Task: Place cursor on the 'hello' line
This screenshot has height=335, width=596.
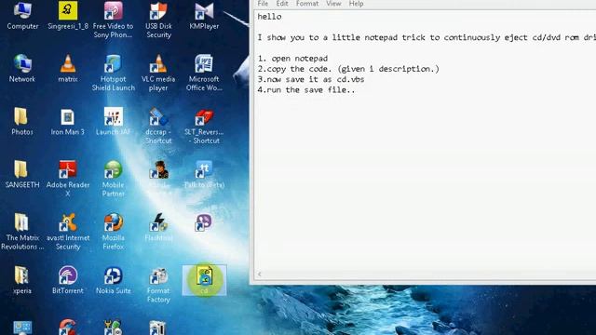Action: 269,17
